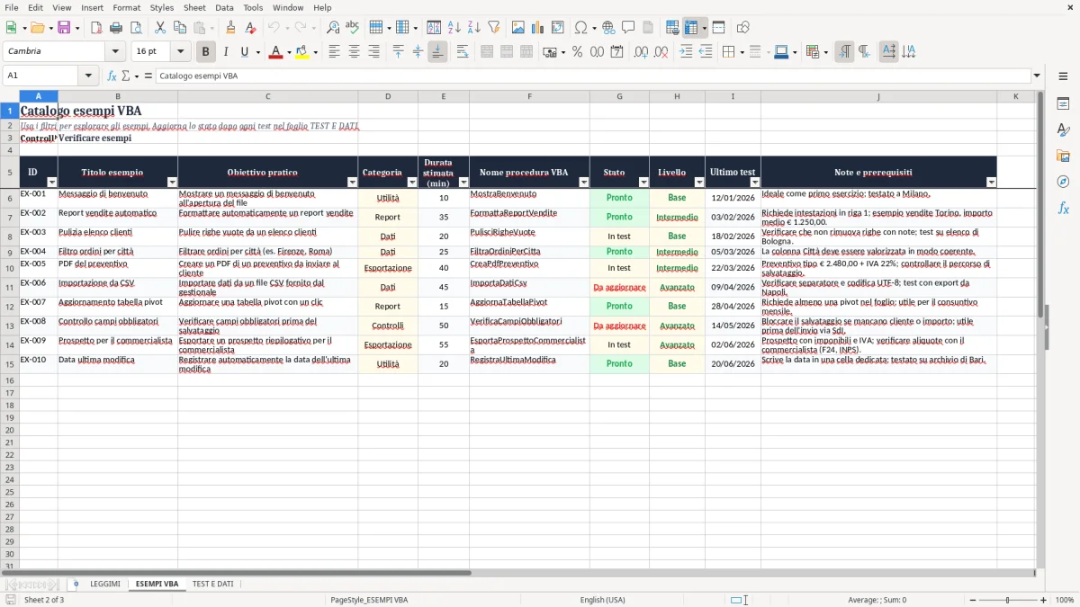Click the zoom in plus button
Screen dimensions: 1080x607
point(1044,600)
